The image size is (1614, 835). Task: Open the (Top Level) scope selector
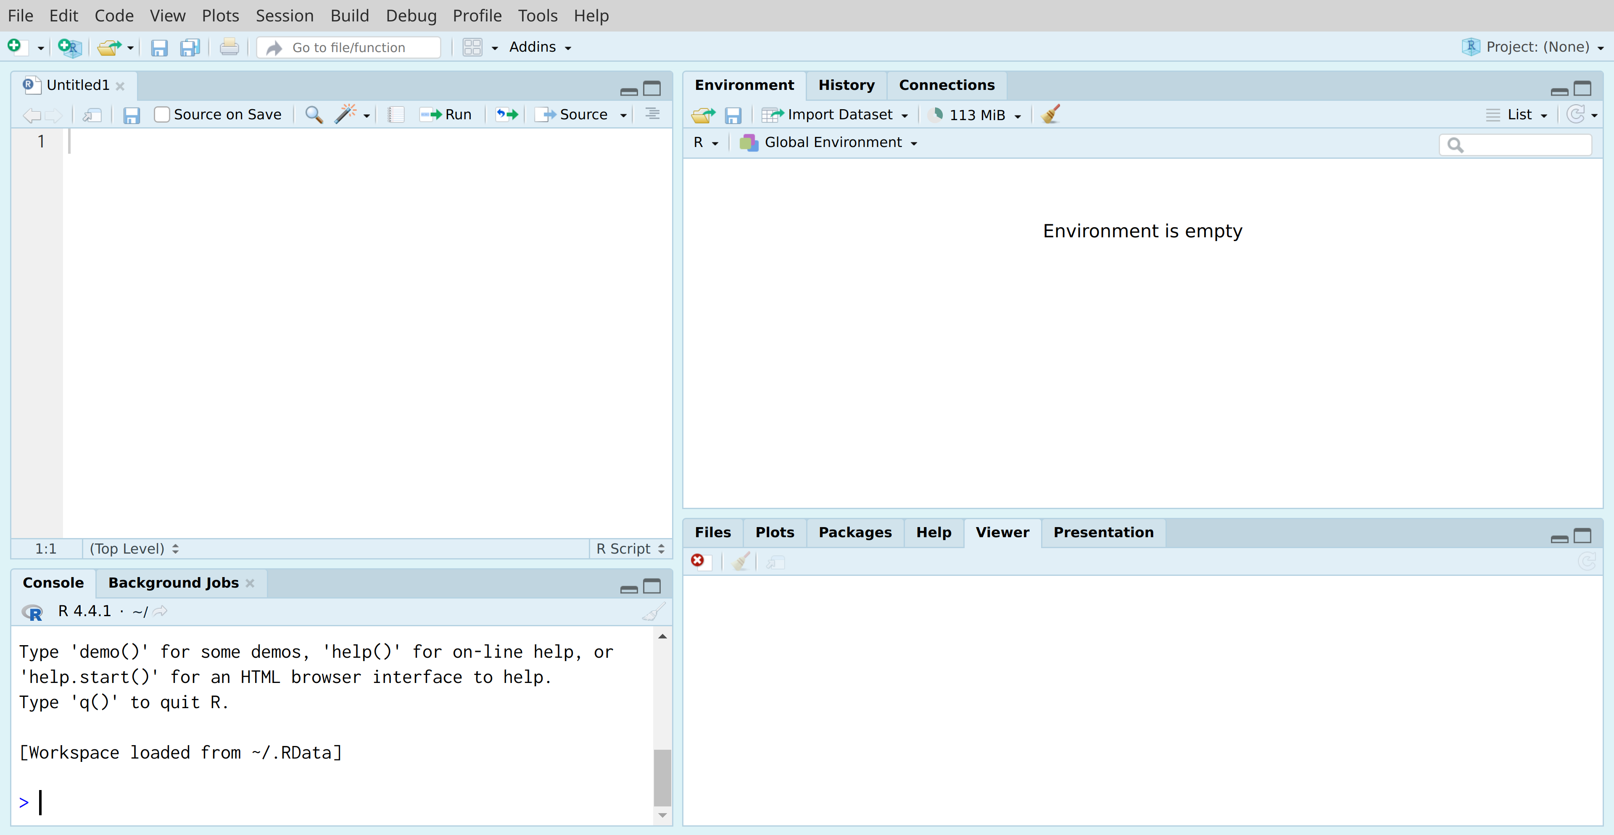134,549
